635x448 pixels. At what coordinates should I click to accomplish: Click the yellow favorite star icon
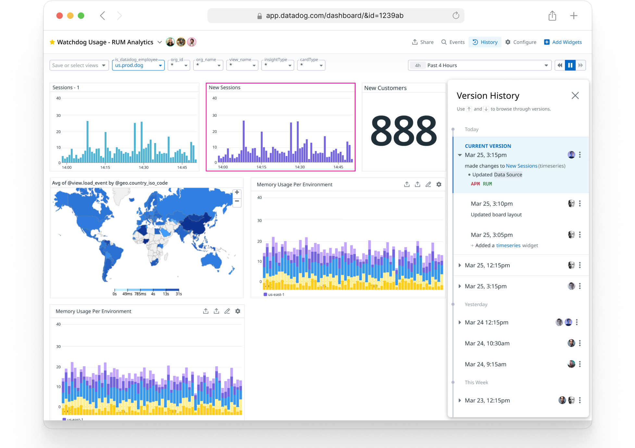(x=52, y=42)
